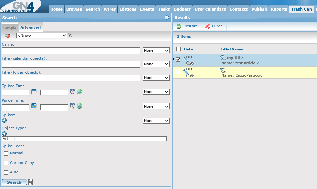This screenshot has width=317, height=189.
Task: Open the Publish tab
Action: pyautogui.click(x=259, y=9)
